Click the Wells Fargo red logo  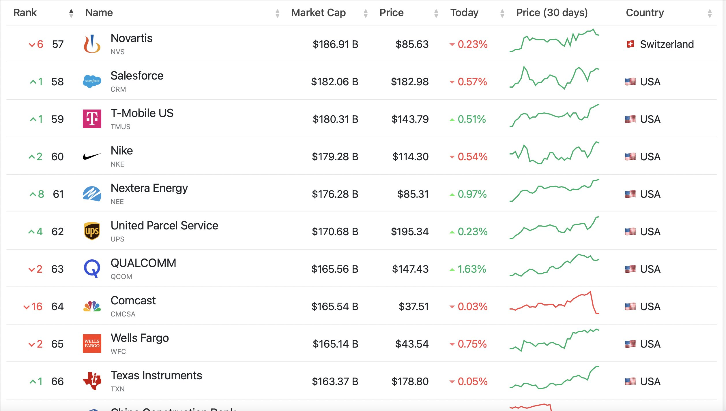92,344
